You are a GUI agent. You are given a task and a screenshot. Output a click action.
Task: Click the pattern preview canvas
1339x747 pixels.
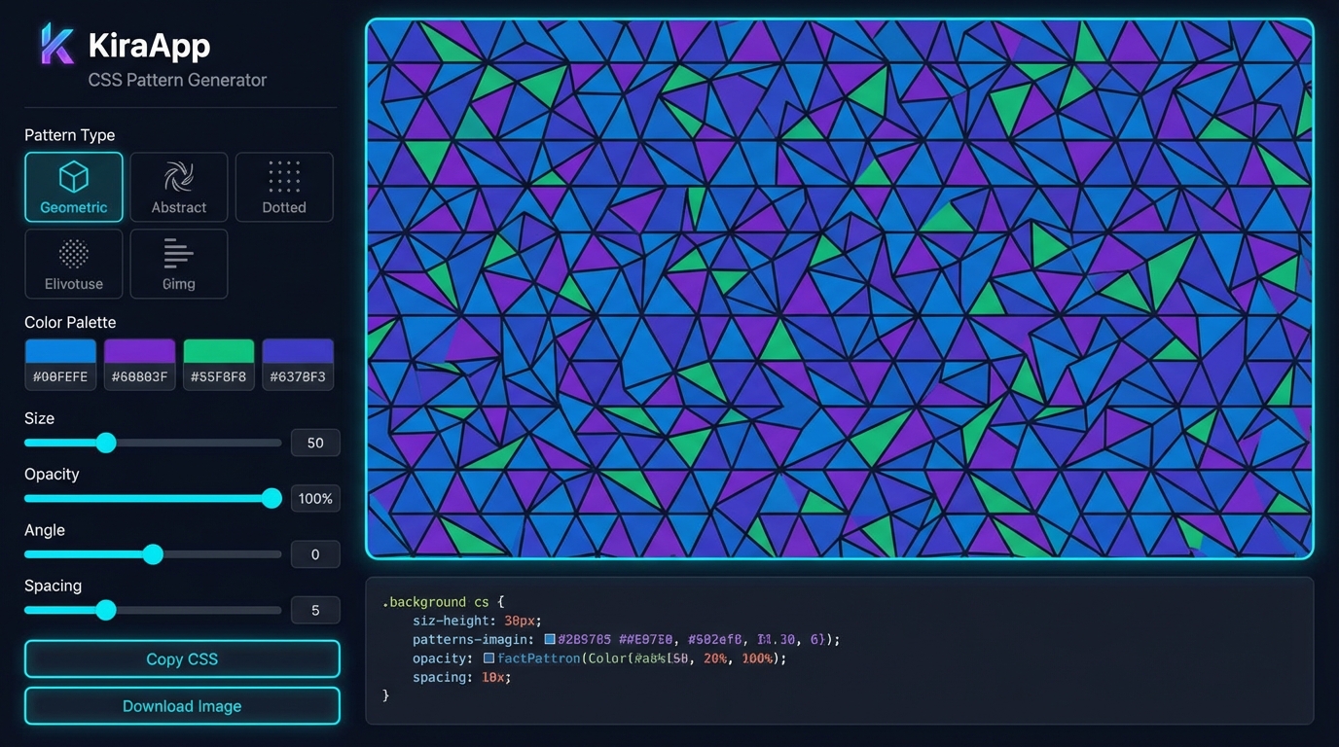pyautogui.click(x=839, y=287)
